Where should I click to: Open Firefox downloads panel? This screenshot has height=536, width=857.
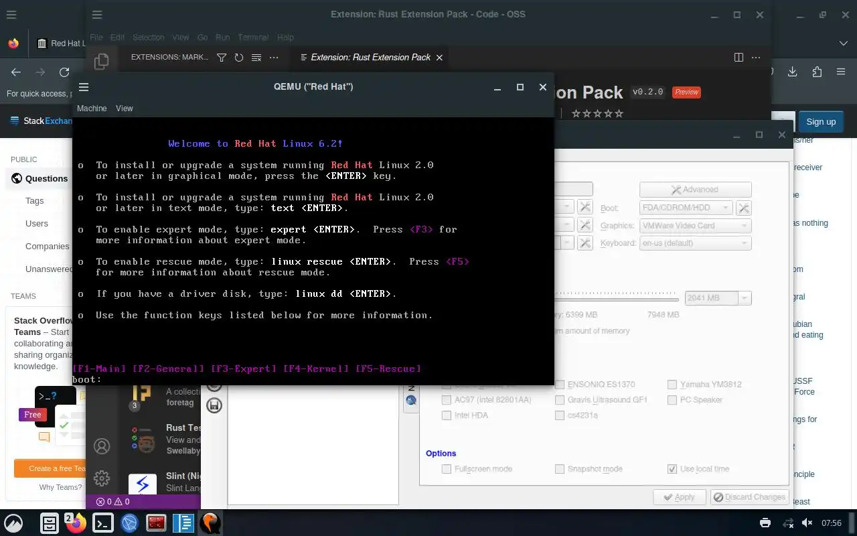[793, 72]
